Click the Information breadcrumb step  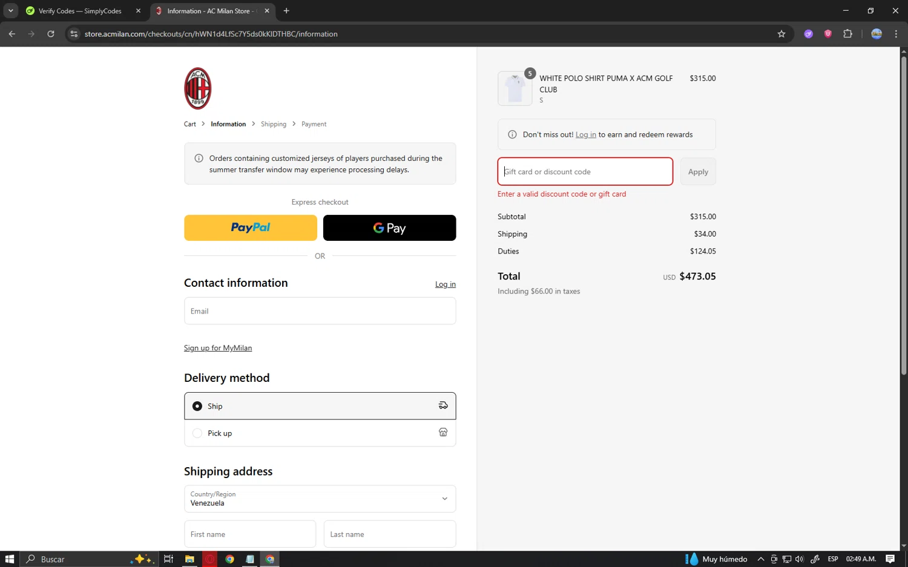tap(228, 124)
